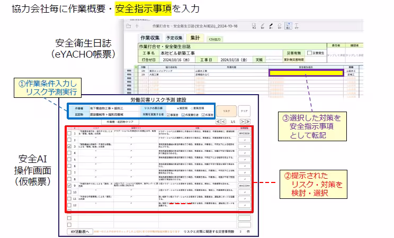Viewport: 394px width, 238px height.
Task: Switch to 予定収集 tab
Action: coord(174,38)
